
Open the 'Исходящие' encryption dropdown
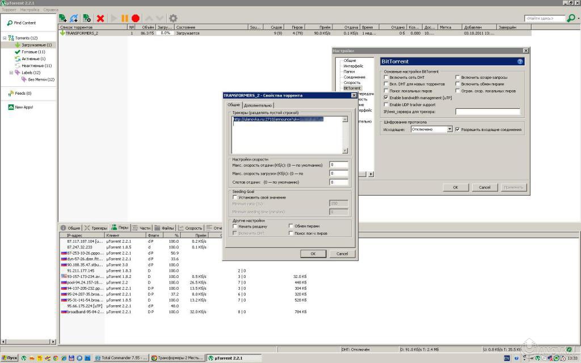point(449,129)
